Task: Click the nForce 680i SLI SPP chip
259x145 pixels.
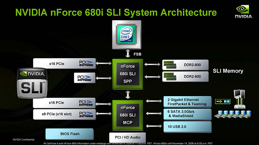Action: 128,74
